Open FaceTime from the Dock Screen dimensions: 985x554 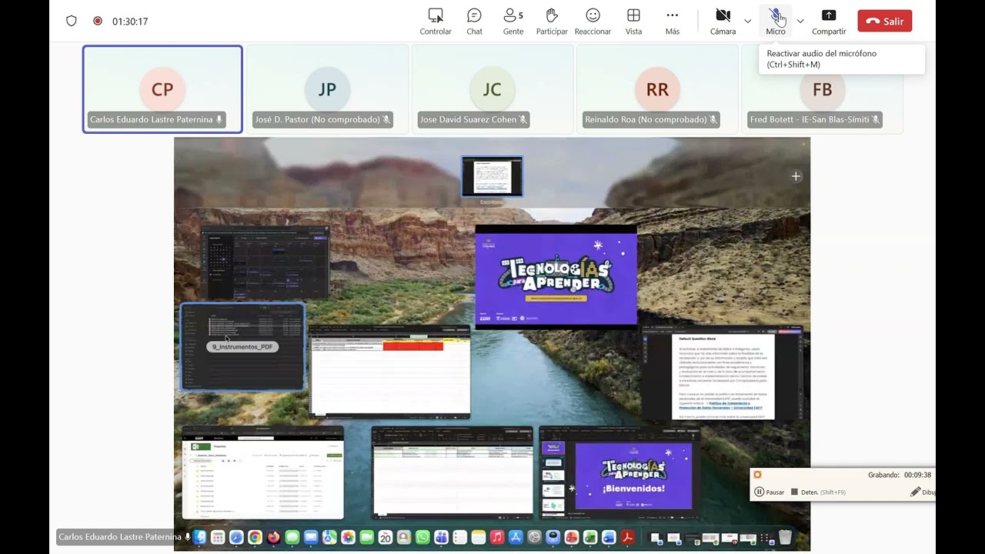pyautogui.click(x=366, y=537)
